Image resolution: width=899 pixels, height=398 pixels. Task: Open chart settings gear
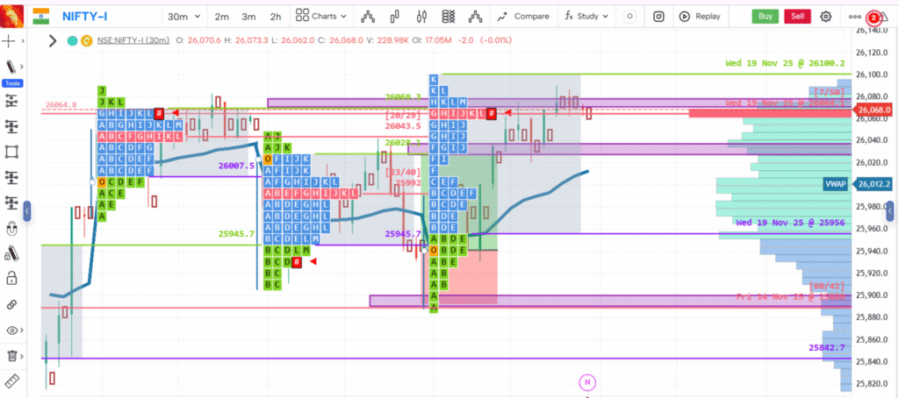825,16
